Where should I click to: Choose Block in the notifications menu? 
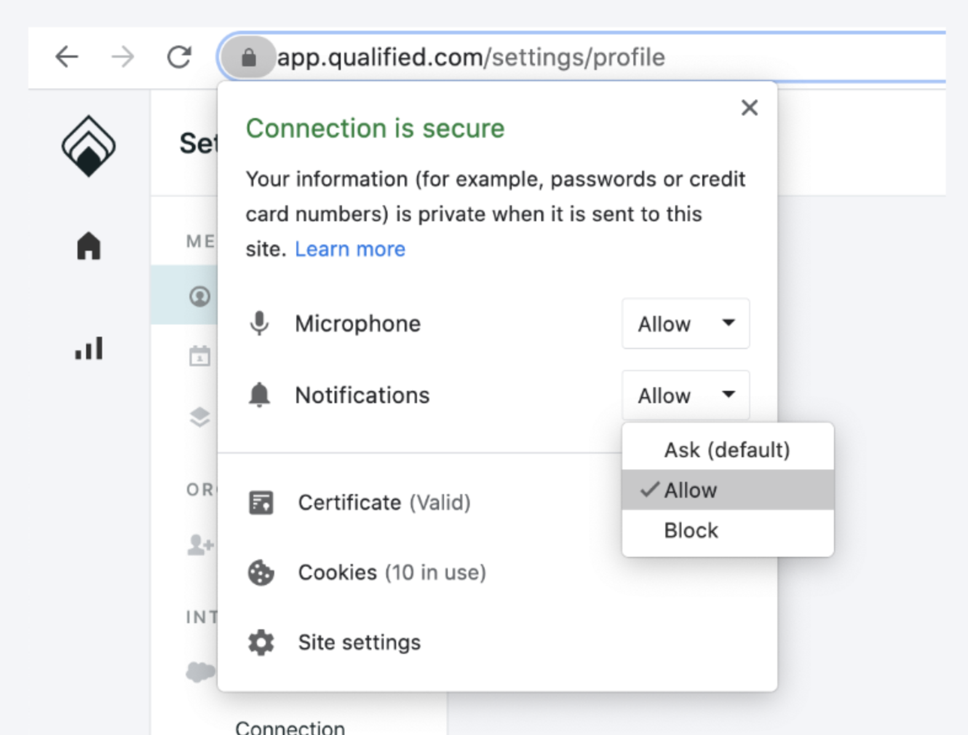728,530
